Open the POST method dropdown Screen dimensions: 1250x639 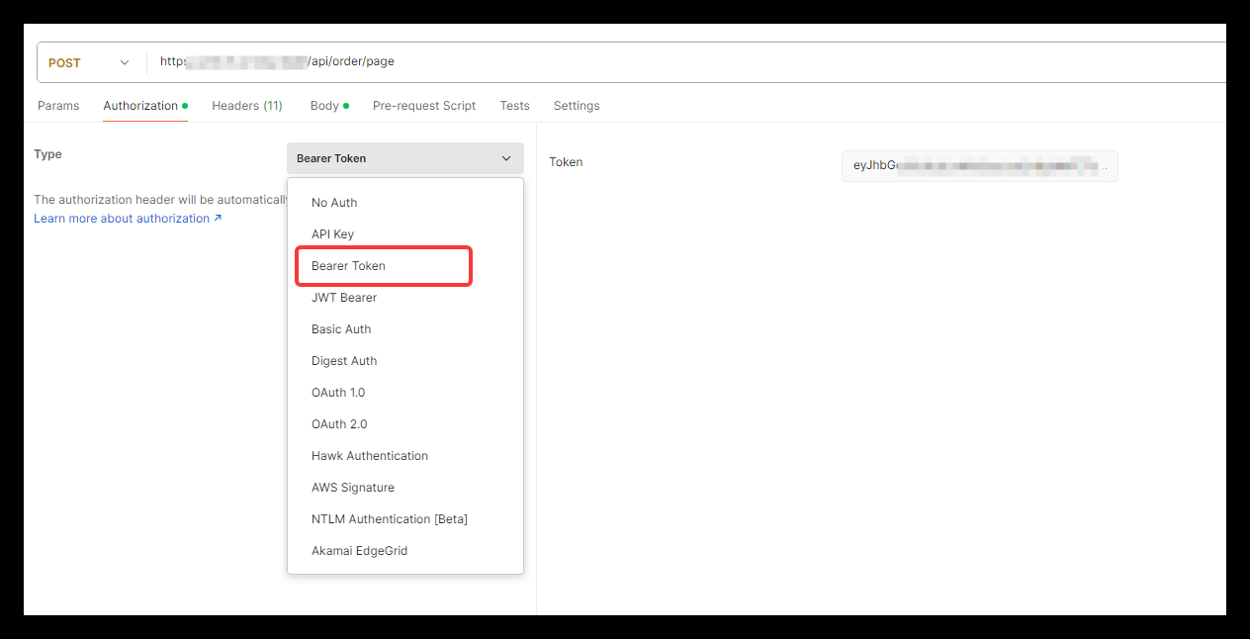pos(89,62)
